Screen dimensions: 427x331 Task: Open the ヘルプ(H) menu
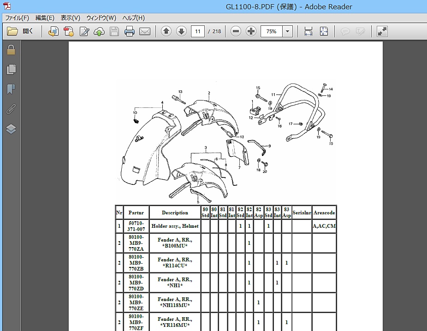[x=133, y=18]
